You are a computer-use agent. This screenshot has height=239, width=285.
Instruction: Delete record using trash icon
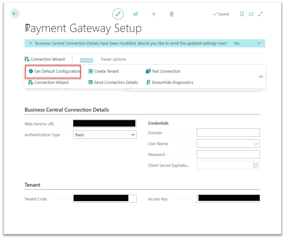[171, 14]
